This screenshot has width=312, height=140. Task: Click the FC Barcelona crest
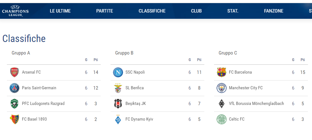(x=222, y=72)
